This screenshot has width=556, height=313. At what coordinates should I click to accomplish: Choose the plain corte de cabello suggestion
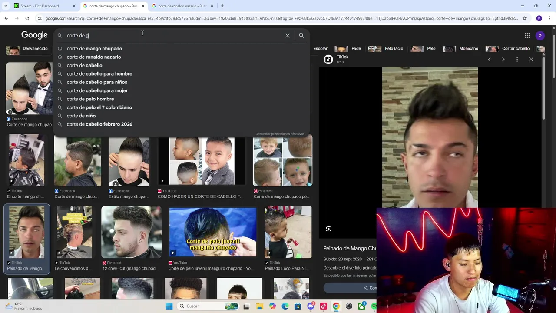click(x=84, y=65)
